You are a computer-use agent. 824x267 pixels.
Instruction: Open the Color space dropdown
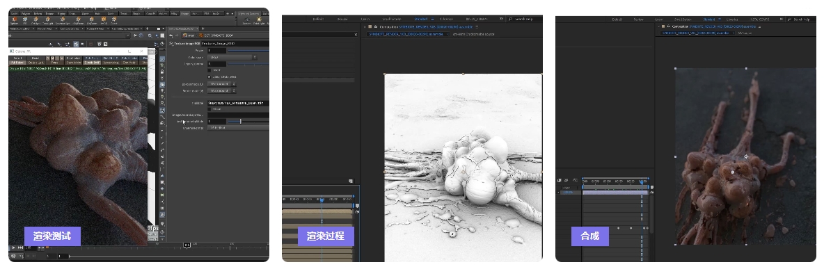(232, 57)
